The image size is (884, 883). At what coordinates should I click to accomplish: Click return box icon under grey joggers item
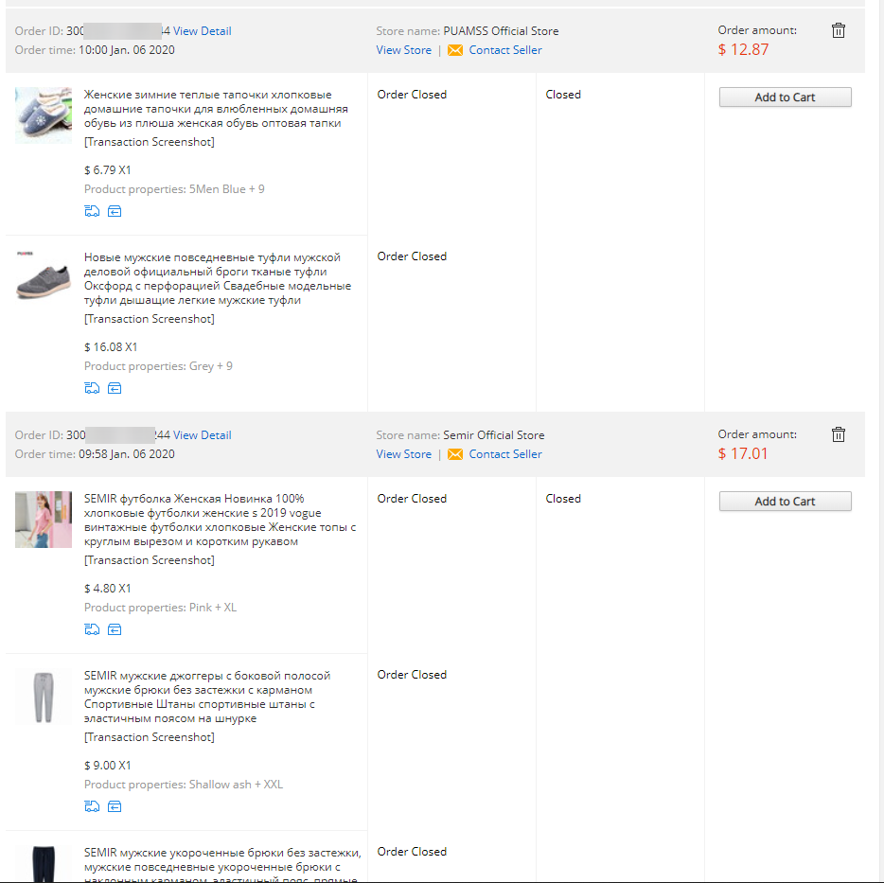click(115, 807)
